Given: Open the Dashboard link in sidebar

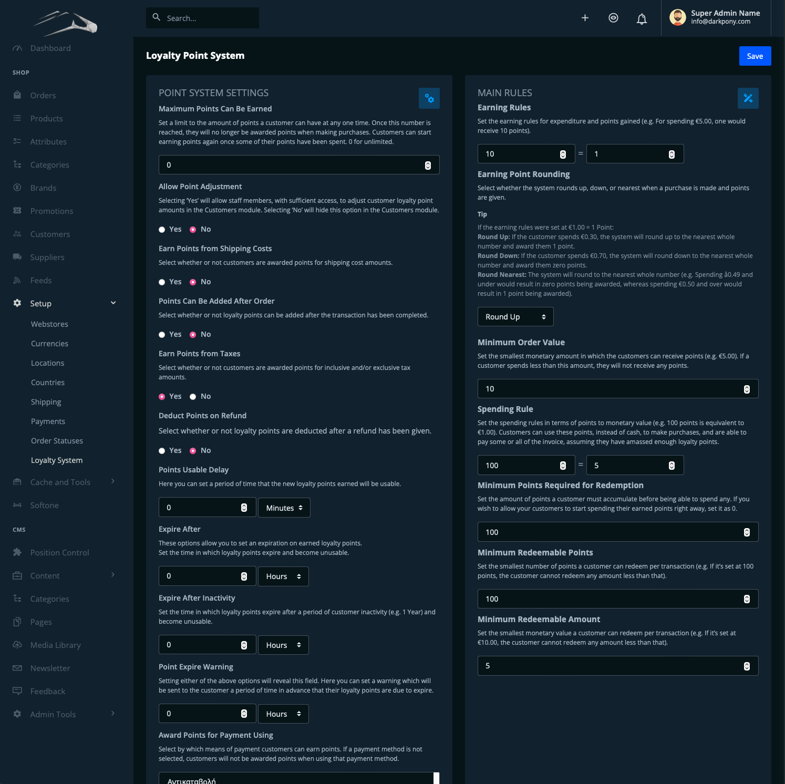Looking at the screenshot, I should (50, 48).
